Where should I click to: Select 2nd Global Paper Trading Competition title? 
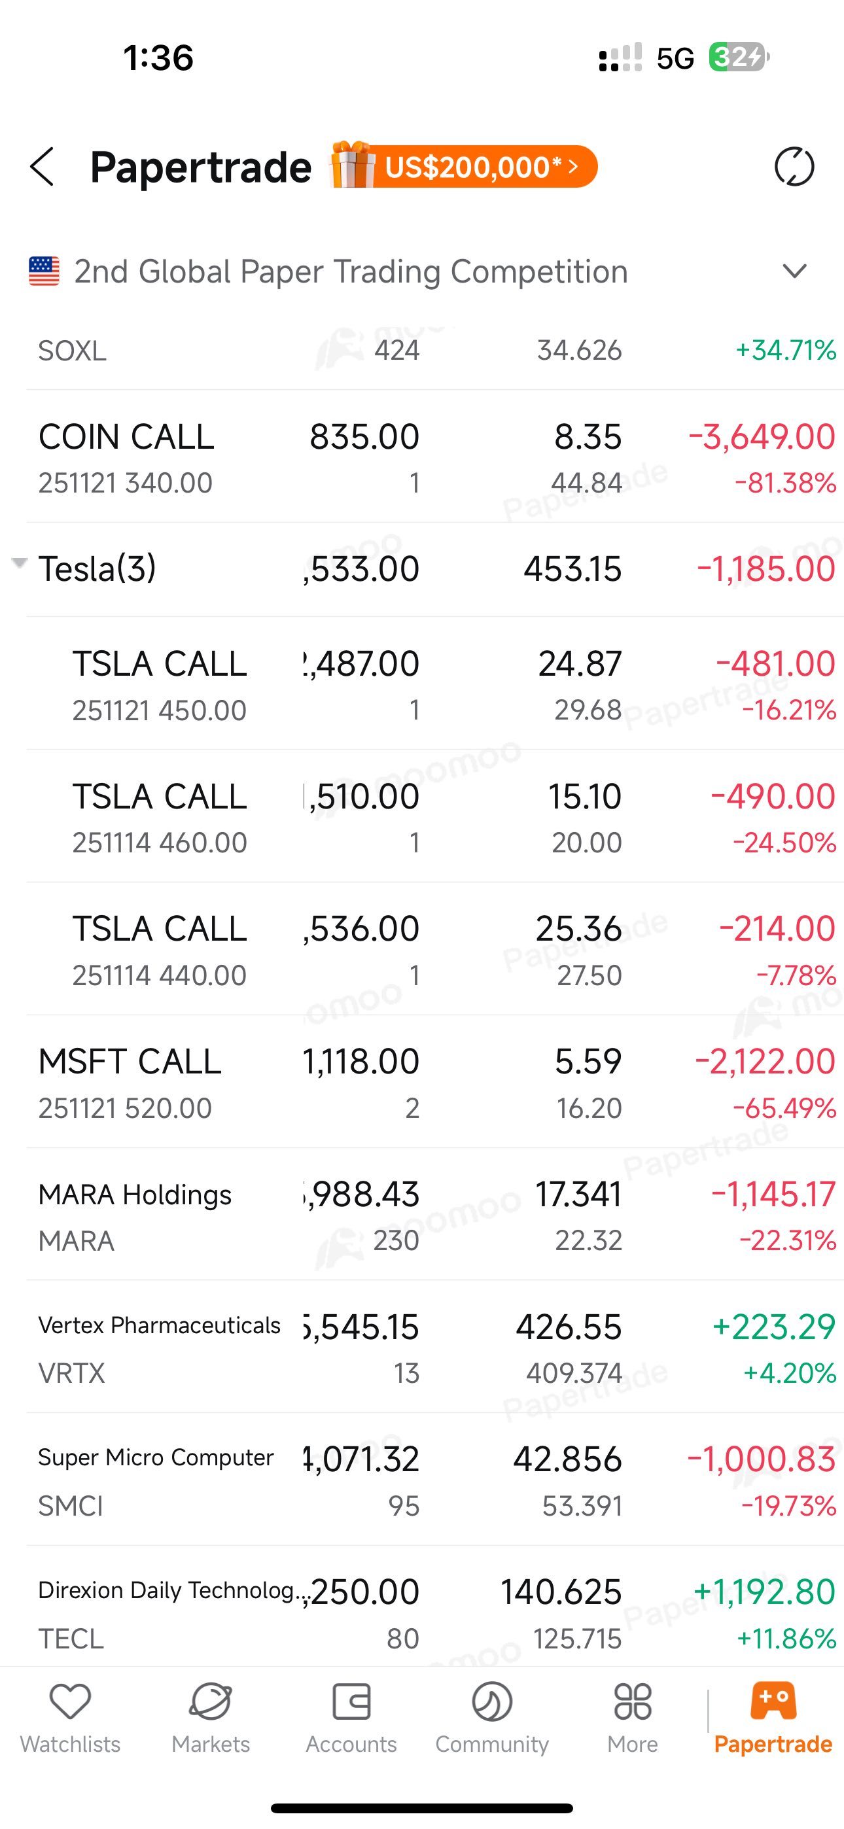[x=351, y=271]
